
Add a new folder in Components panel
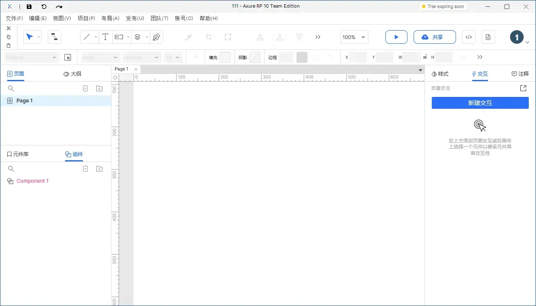point(99,169)
